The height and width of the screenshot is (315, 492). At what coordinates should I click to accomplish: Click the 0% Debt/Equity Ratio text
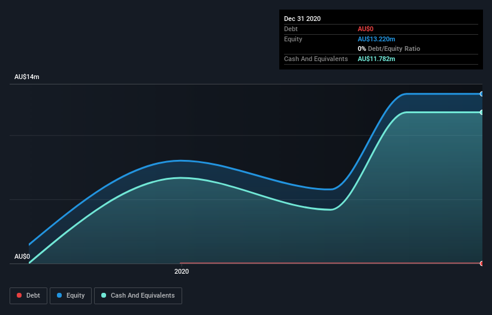(389, 49)
